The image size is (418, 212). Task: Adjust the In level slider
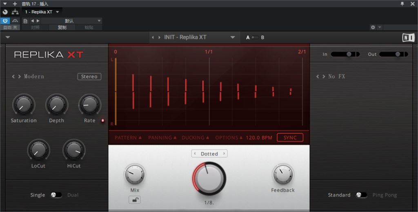click(x=345, y=54)
